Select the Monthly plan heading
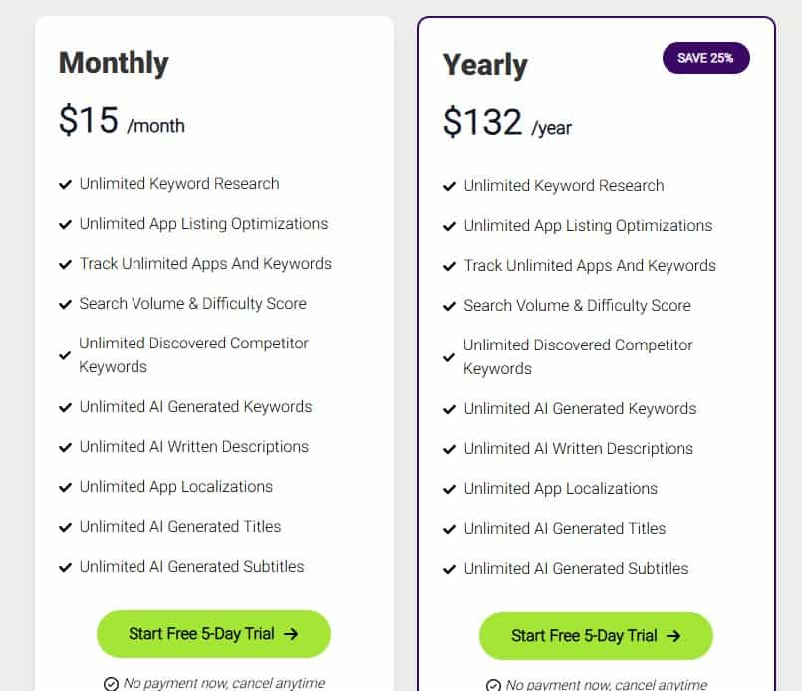 point(114,63)
